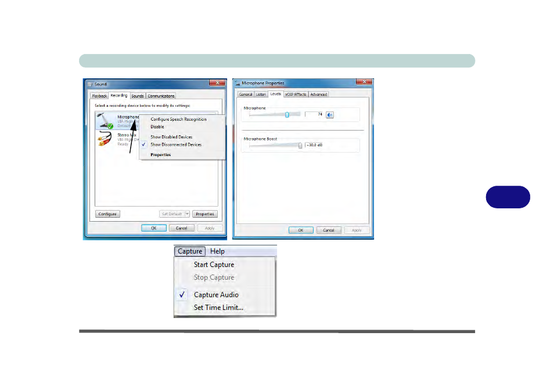554x390 pixels.
Task: Select the Levels tab
Action: click(x=276, y=93)
